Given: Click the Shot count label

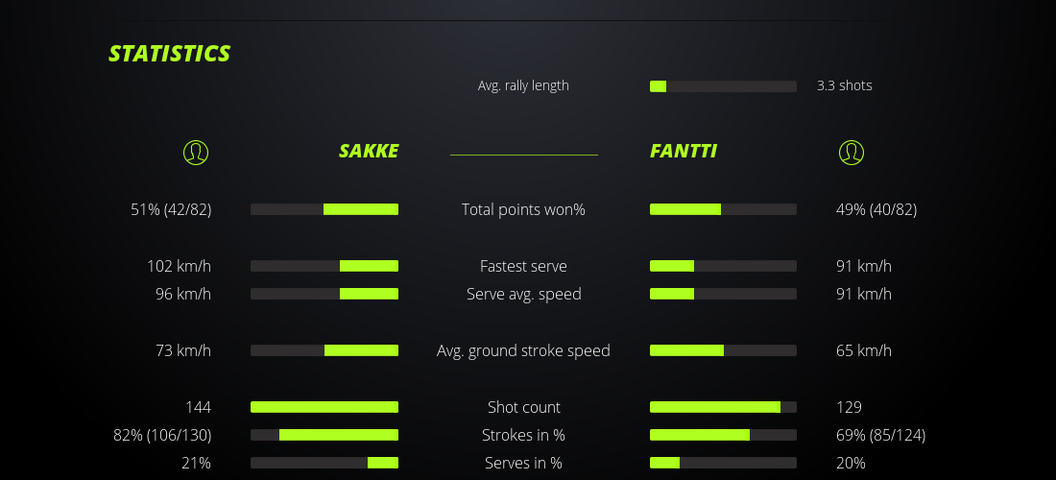Looking at the screenshot, I should tap(523, 407).
